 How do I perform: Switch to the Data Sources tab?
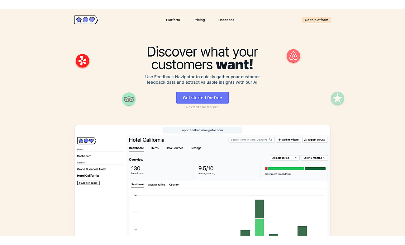[x=174, y=148]
